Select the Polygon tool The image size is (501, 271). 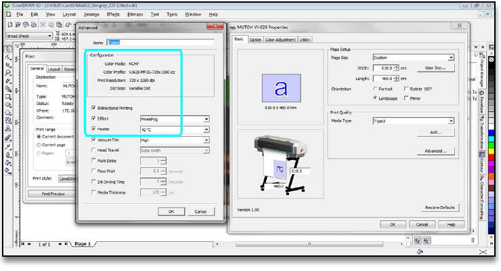[x=8, y=113]
